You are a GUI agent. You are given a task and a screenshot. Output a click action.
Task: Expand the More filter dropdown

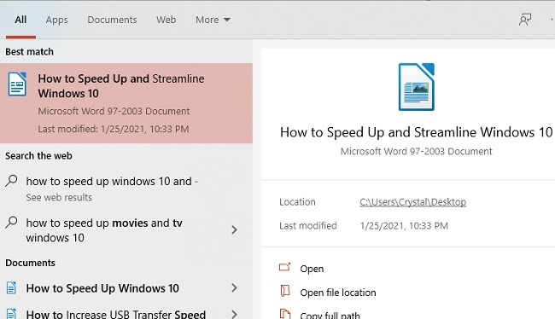(x=213, y=20)
